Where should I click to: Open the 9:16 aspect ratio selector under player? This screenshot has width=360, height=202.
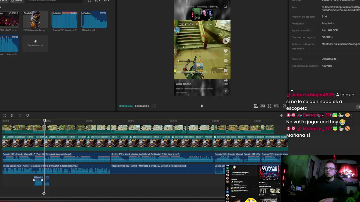(276, 106)
